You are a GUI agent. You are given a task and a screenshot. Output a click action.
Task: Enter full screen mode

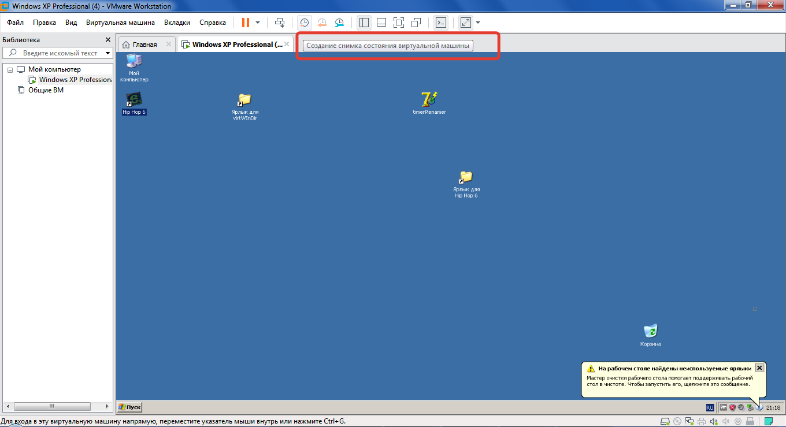tap(399, 23)
